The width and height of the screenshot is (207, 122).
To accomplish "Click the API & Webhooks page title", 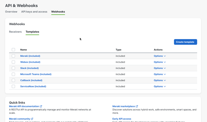I will pyautogui.click(x=21, y=6).
